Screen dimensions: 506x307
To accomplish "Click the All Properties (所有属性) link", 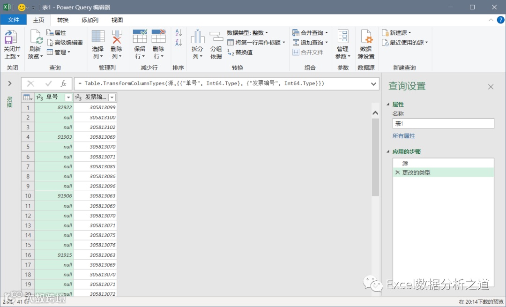I will [404, 136].
